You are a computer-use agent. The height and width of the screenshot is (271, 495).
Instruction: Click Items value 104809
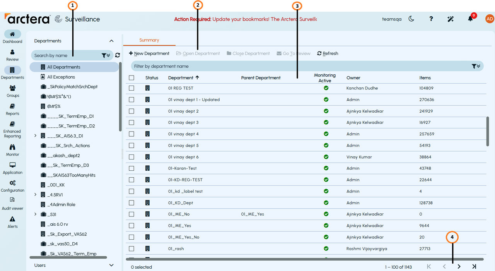tap(426, 88)
